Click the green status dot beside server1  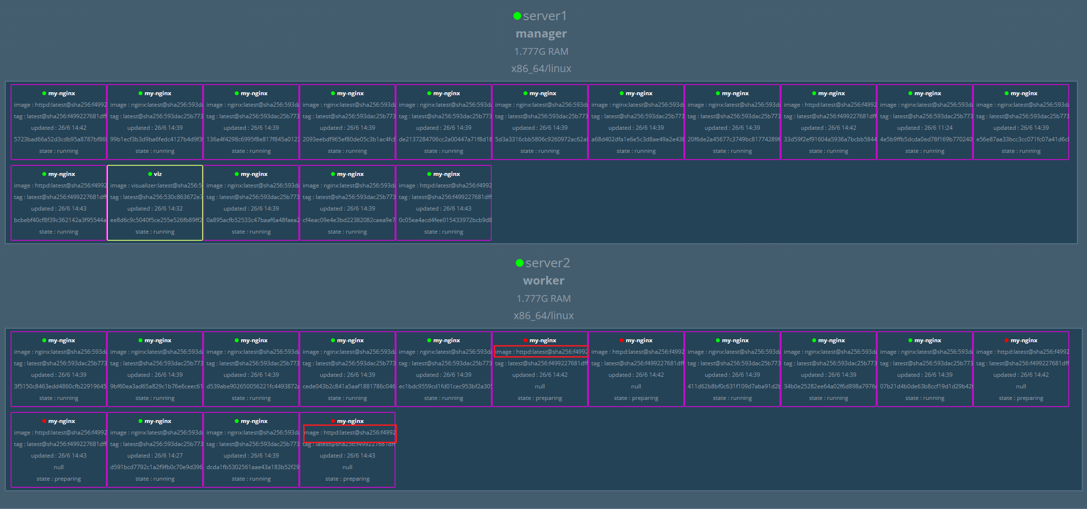[x=517, y=16]
